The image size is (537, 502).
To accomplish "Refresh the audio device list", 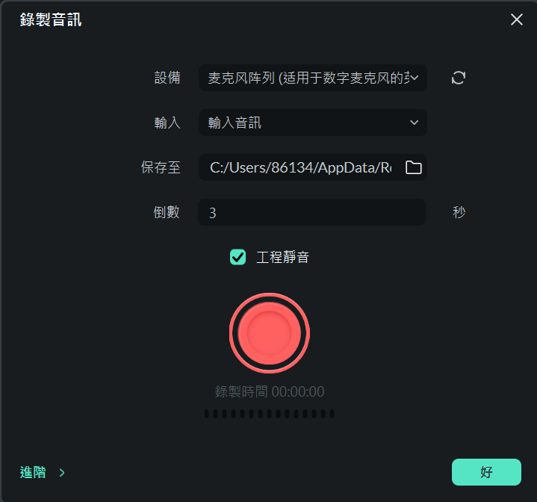I will click(x=459, y=78).
